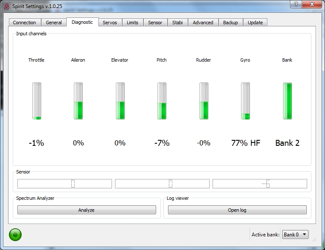Click the Open log button

tap(237, 210)
